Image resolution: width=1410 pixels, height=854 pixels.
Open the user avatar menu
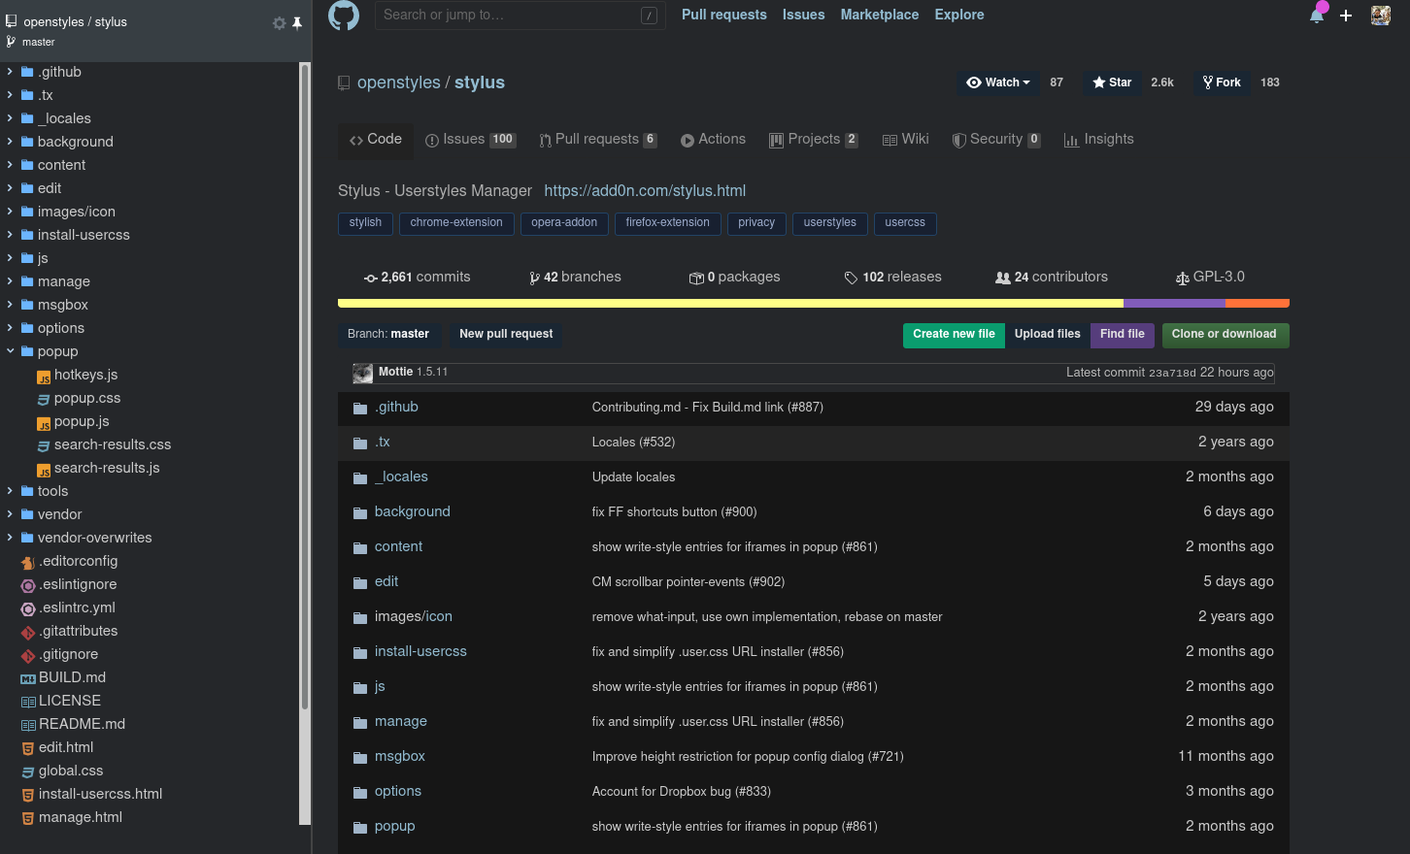[1381, 16]
